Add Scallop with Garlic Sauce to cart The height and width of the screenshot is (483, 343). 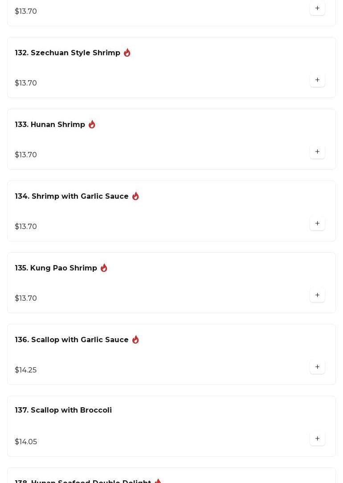(x=317, y=367)
